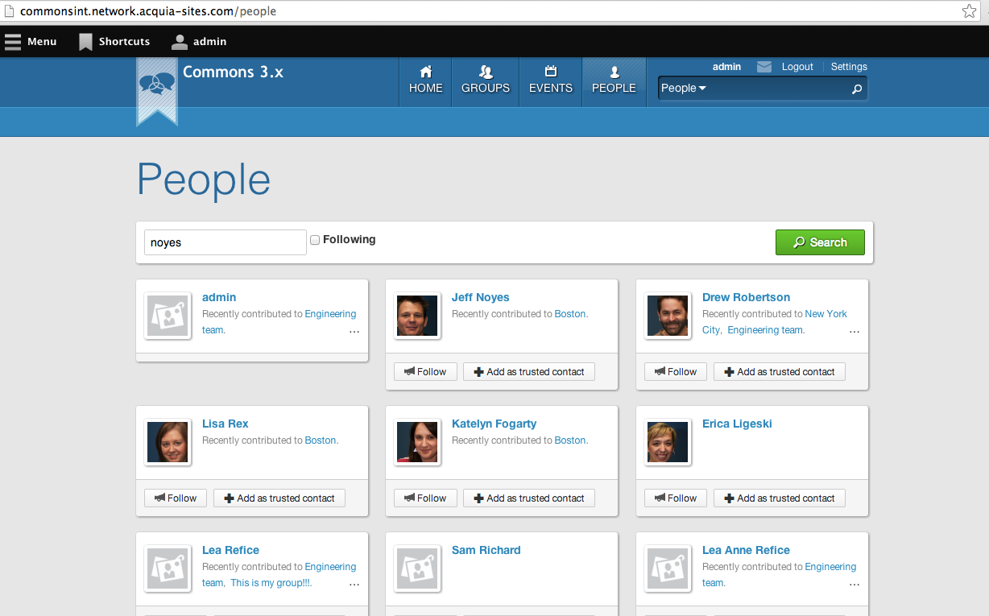Click the Events calendar icon
The width and height of the screenshot is (989, 616).
click(x=550, y=72)
